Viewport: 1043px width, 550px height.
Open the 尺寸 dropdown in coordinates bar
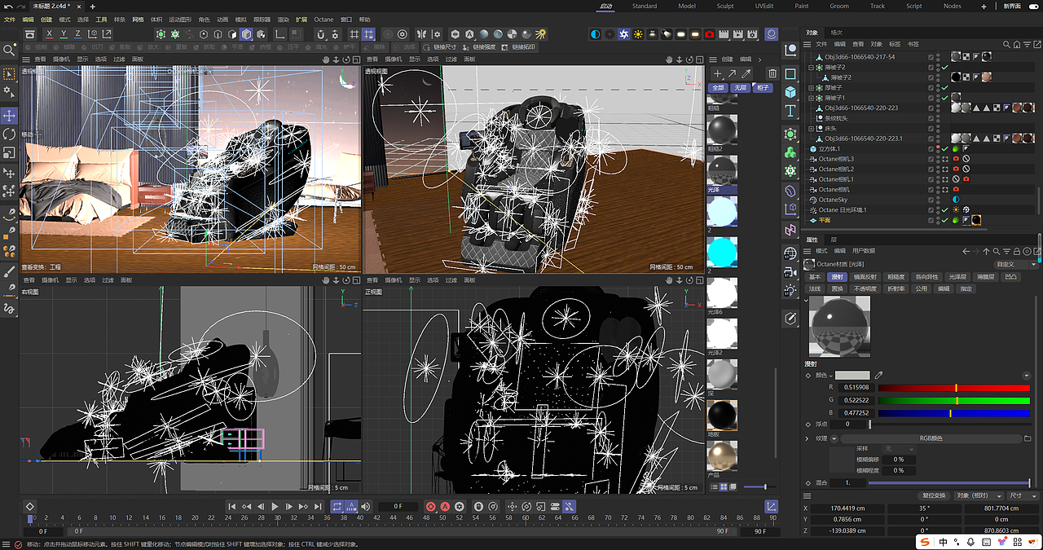click(x=1022, y=495)
